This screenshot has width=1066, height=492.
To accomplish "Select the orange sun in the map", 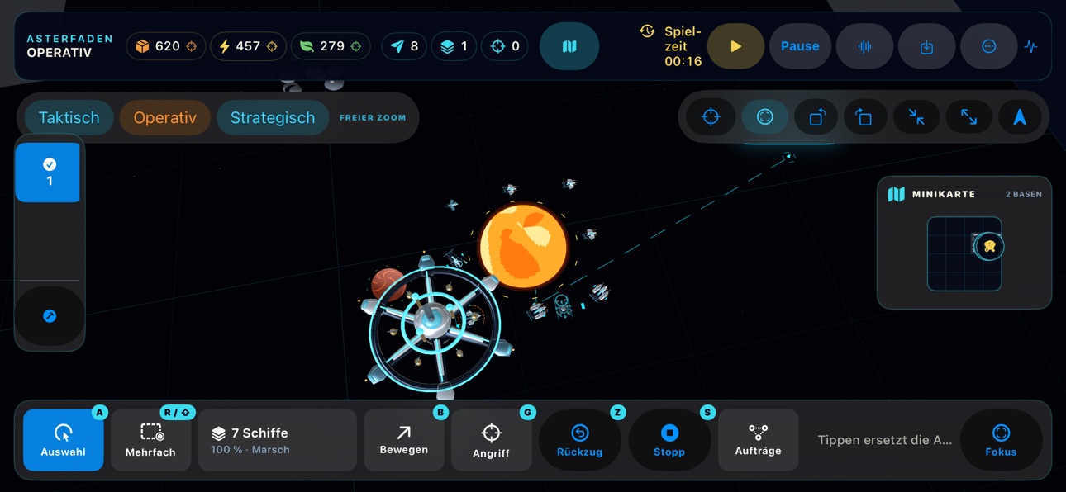I will pos(523,246).
